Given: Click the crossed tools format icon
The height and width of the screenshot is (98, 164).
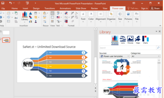Looking at the screenshot, I should tap(66, 13).
